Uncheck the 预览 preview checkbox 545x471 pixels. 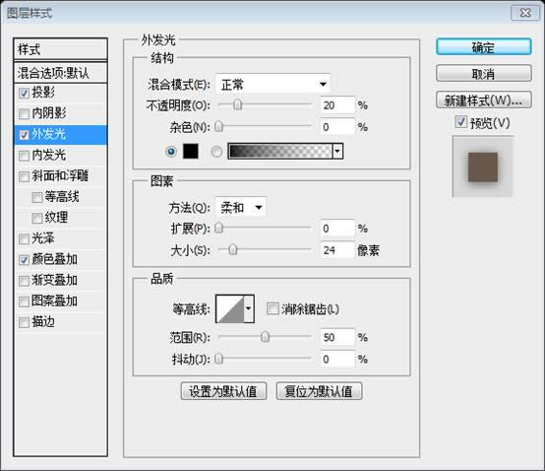(x=460, y=122)
